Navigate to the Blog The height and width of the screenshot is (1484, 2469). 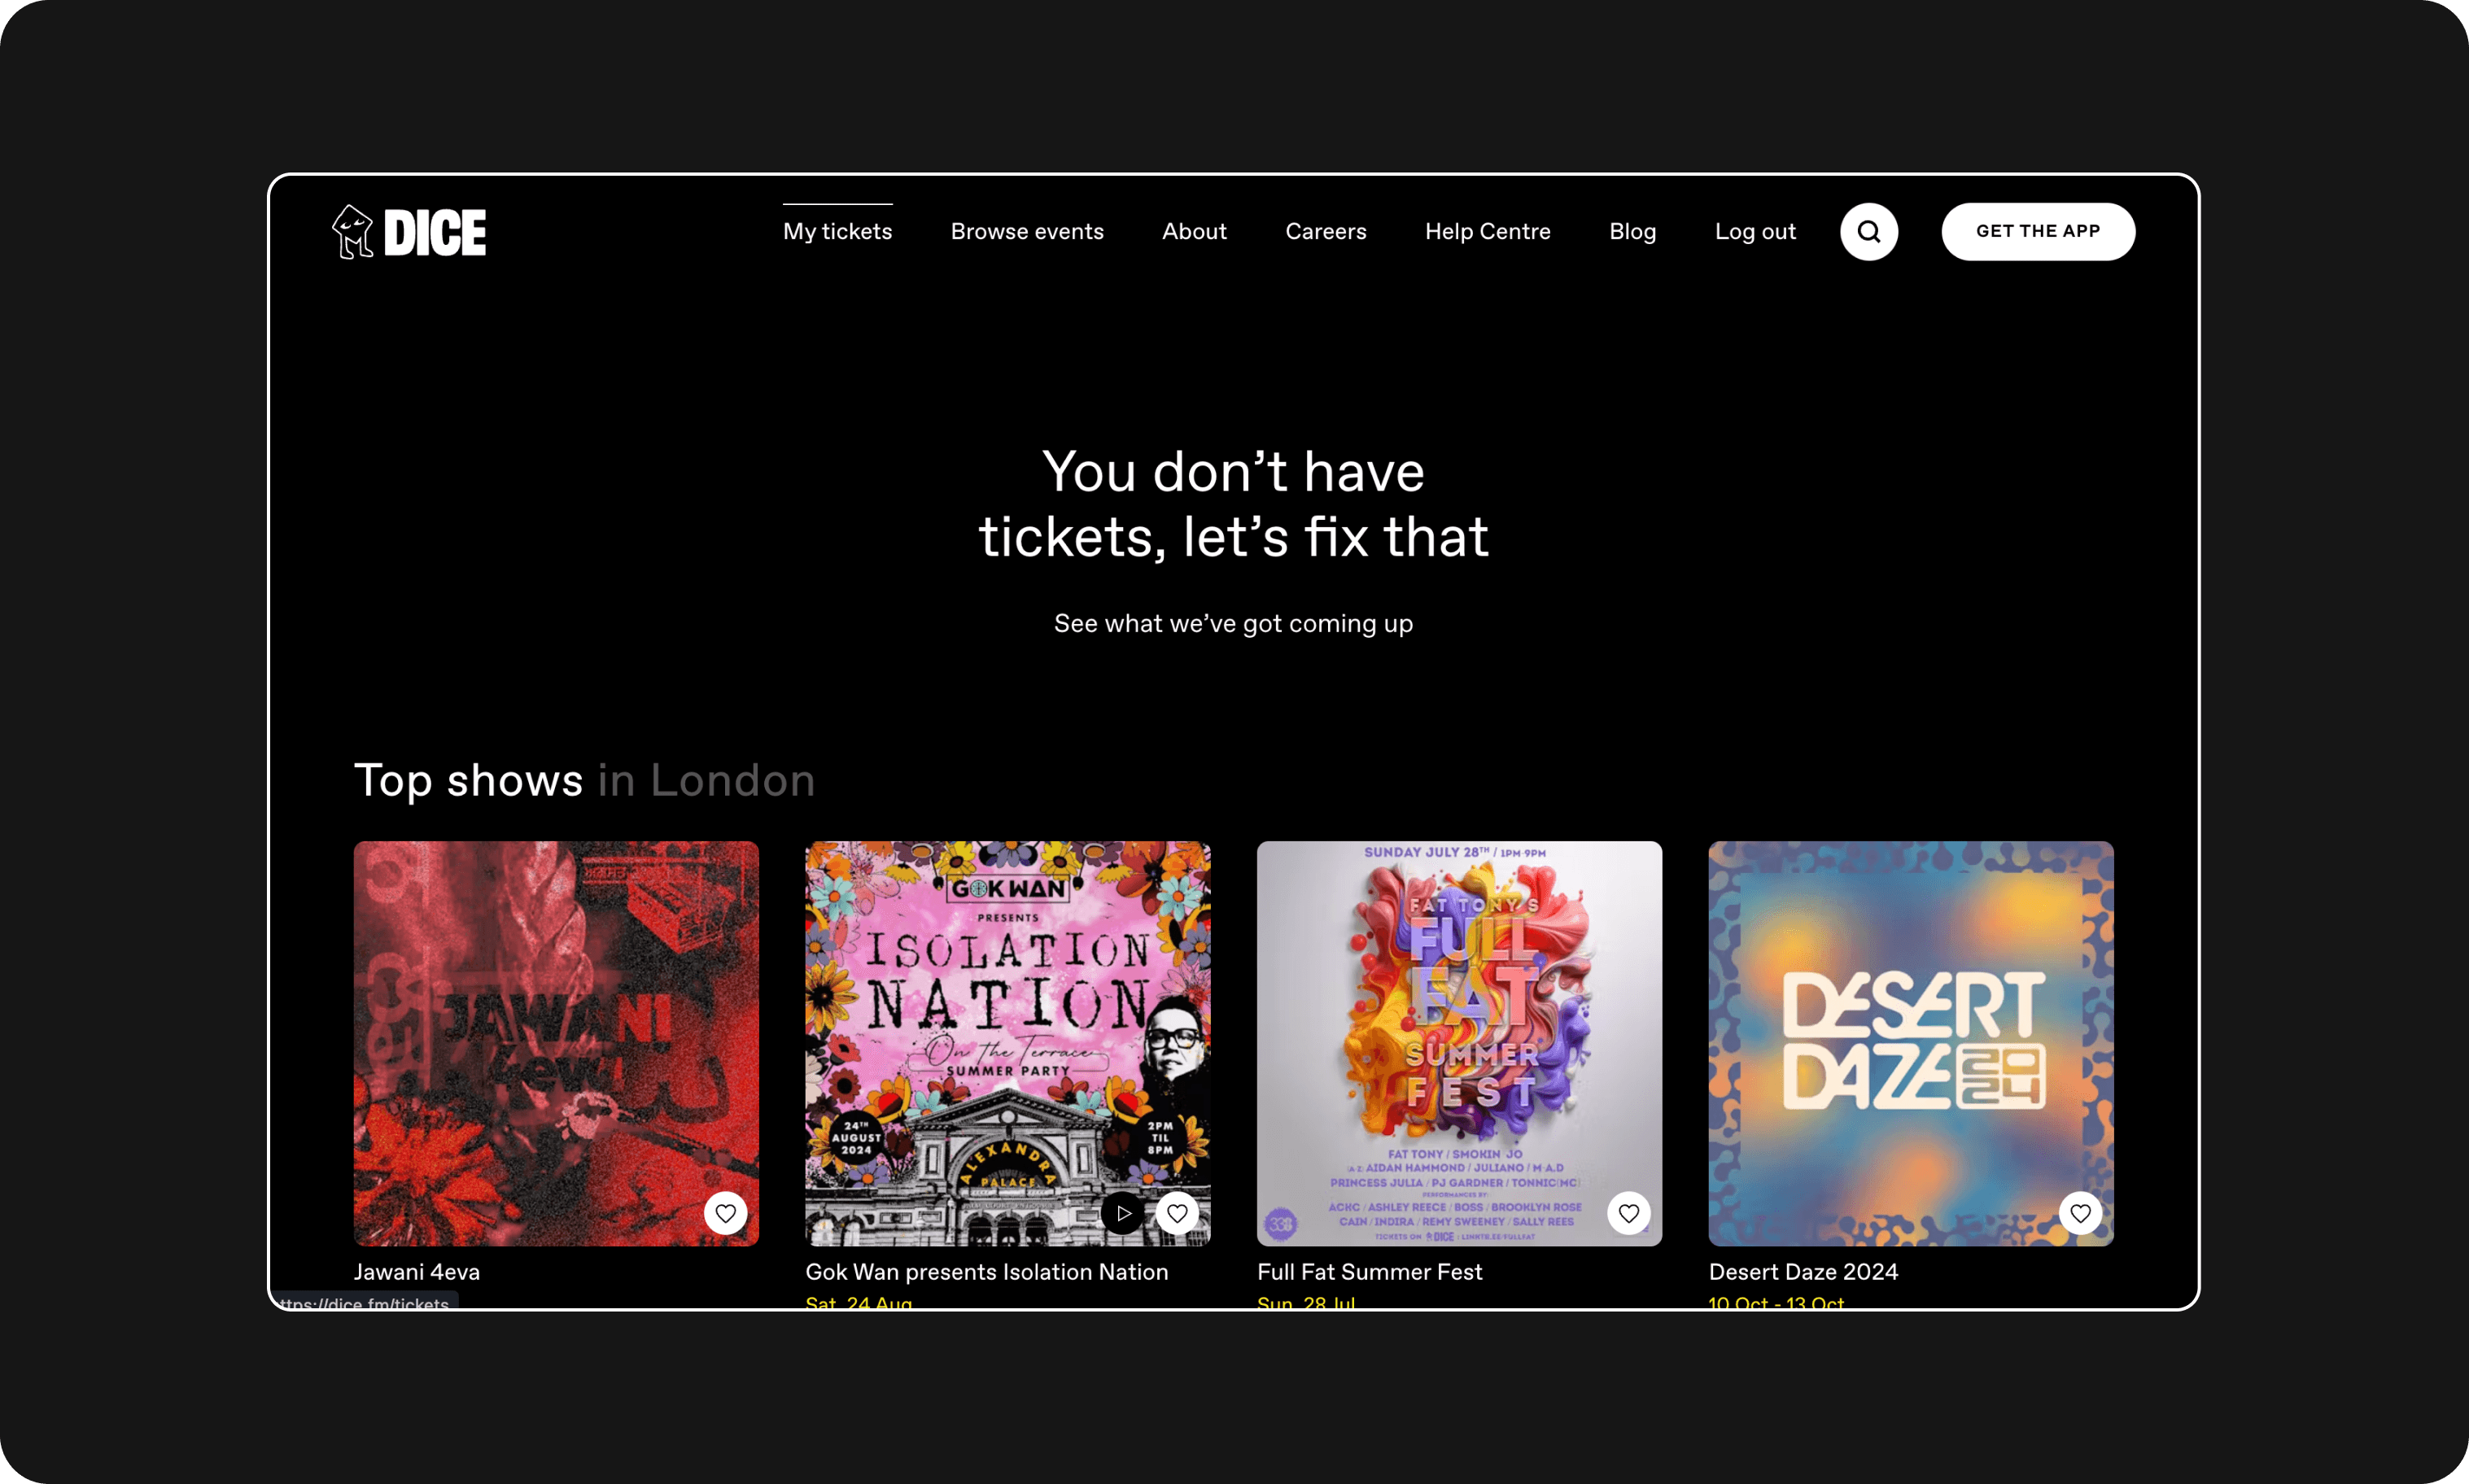1632,232
